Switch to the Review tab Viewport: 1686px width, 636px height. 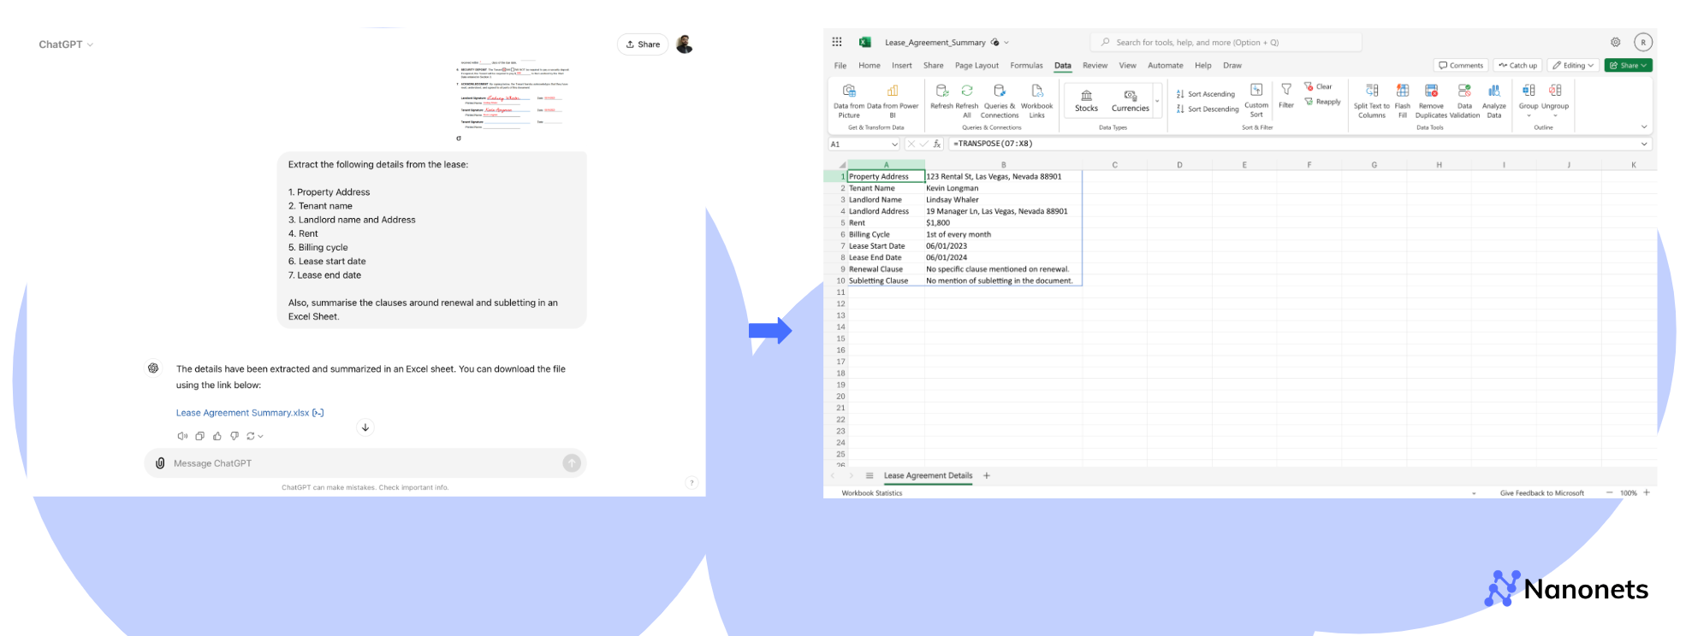coord(1095,65)
